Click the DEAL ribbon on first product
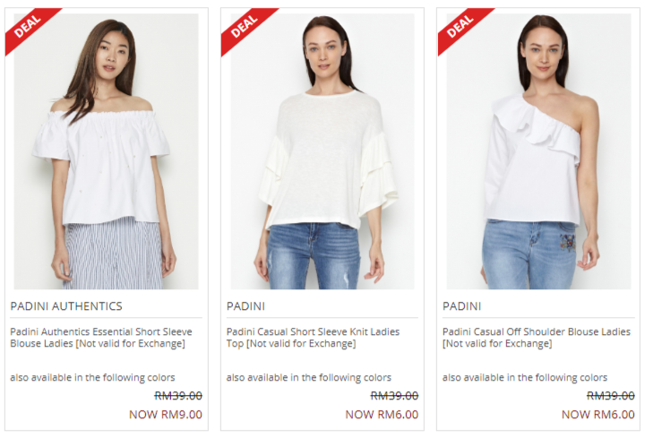645x438 pixels. (x=28, y=27)
